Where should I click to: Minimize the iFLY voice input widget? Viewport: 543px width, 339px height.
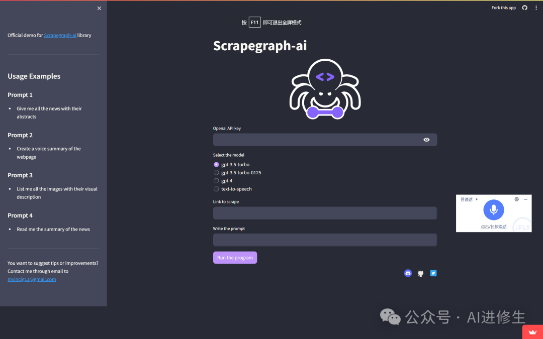pos(525,199)
